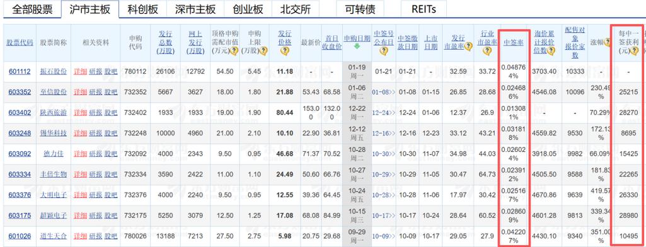Viewport: 646px width, 247px height.
Task: Open help icon for 顶格申购需配市值 column
Action: [x=234, y=51]
